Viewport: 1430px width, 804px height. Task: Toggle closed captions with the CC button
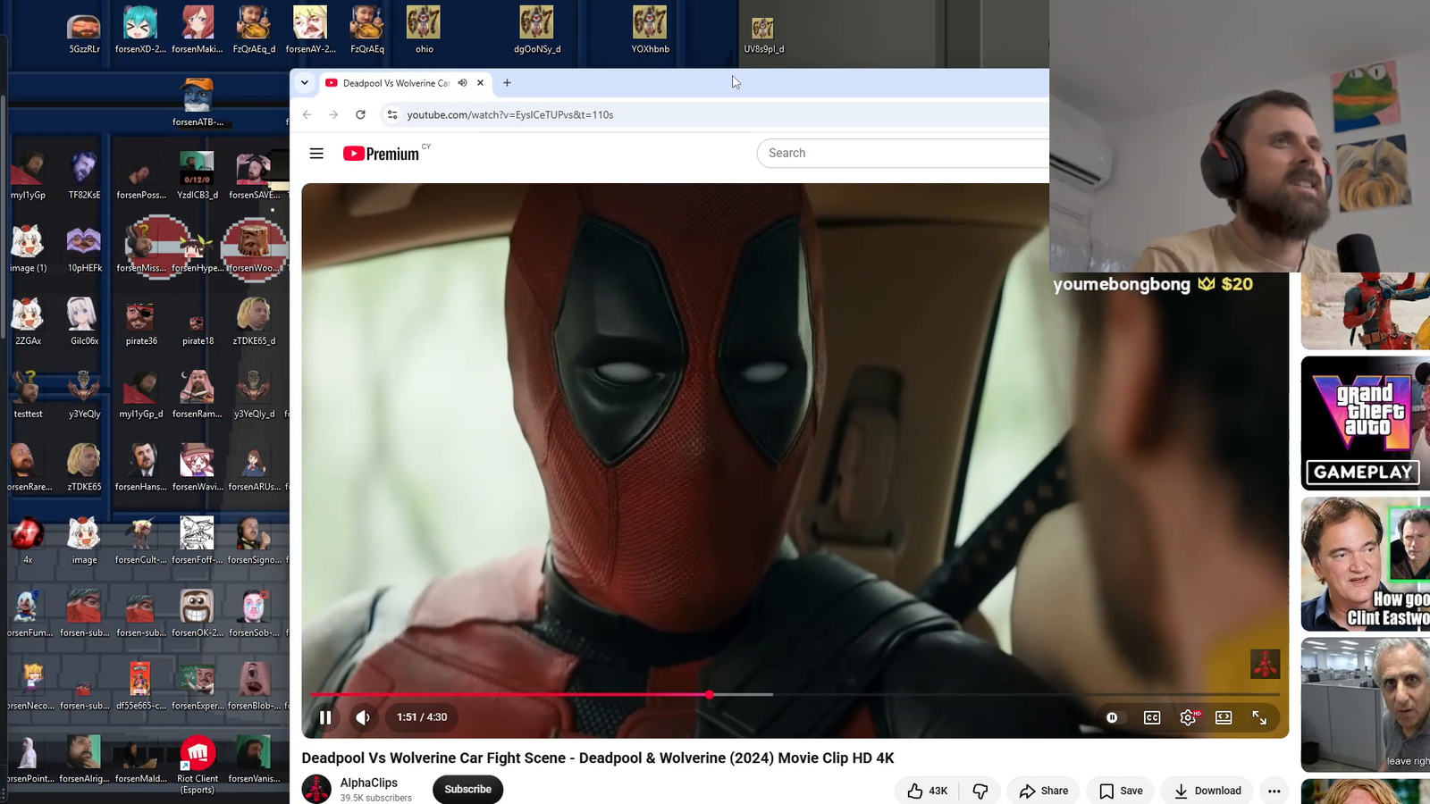(1152, 717)
